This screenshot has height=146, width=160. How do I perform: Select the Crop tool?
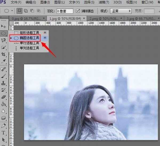3,55
